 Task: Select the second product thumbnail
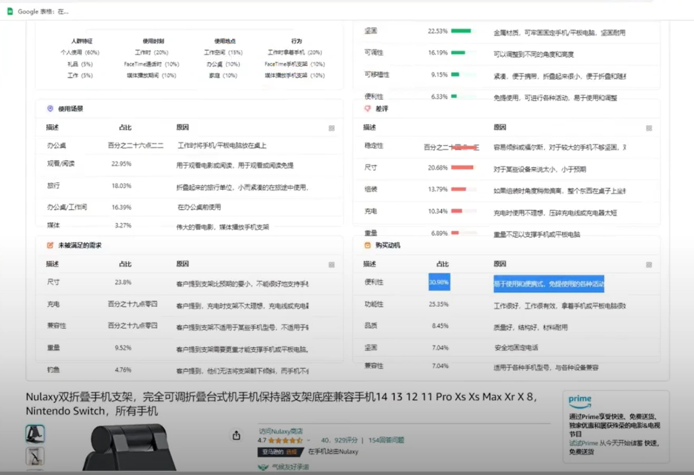coord(35,457)
